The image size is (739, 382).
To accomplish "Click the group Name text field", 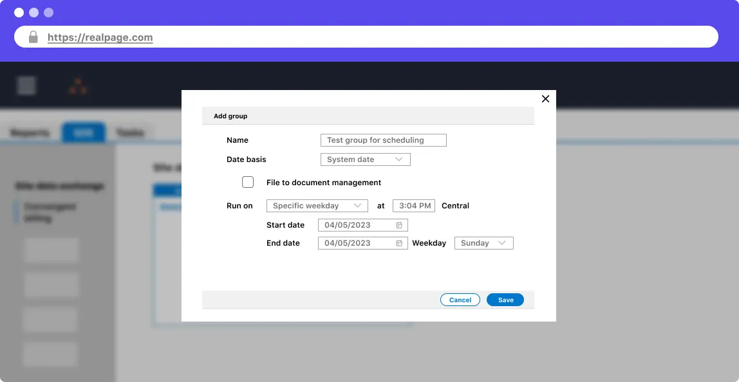I will (x=383, y=140).
